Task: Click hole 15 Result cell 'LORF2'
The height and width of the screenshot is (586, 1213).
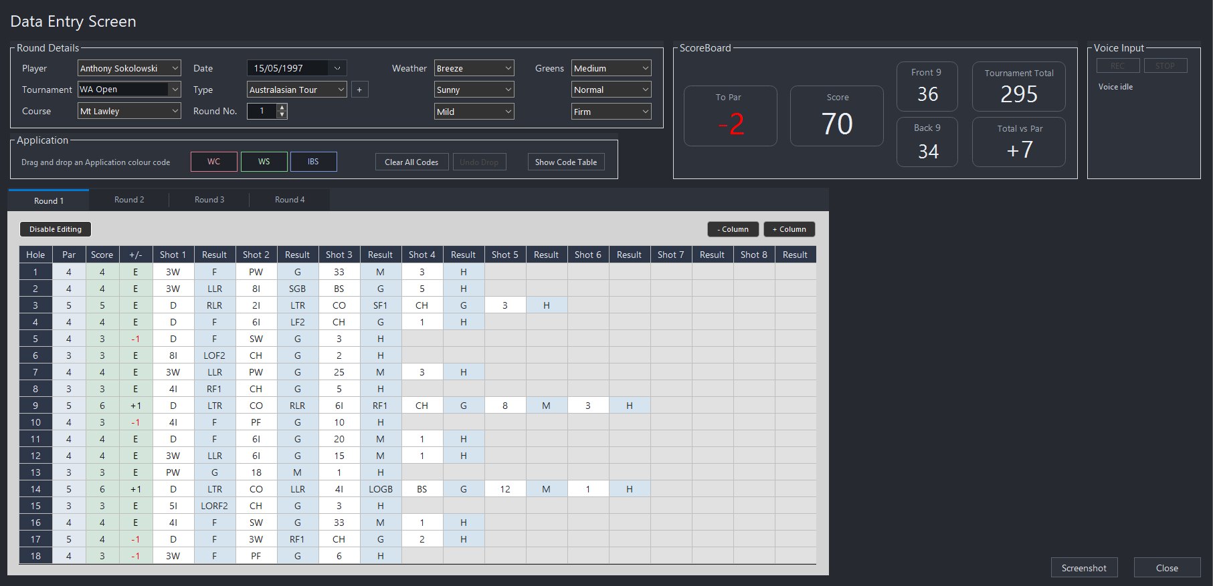Action: 215,506
